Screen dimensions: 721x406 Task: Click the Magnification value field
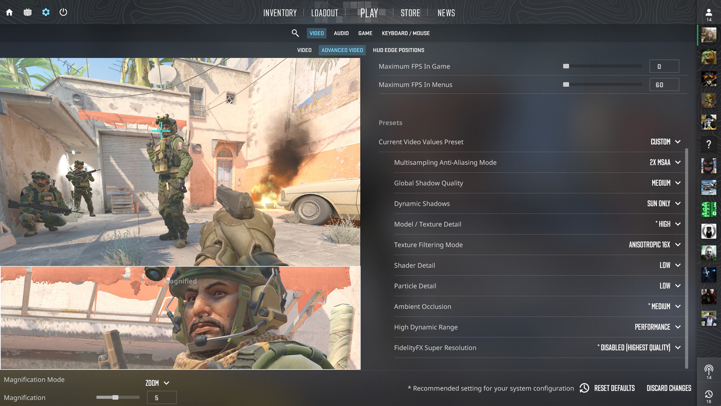161,397
